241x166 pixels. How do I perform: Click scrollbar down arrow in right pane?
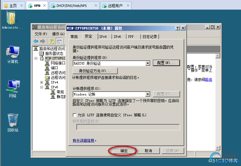point(218,148)
